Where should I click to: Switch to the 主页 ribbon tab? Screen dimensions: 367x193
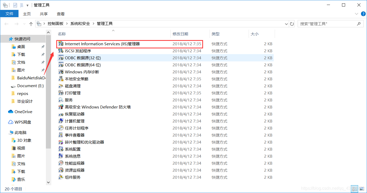pos(27,14)
